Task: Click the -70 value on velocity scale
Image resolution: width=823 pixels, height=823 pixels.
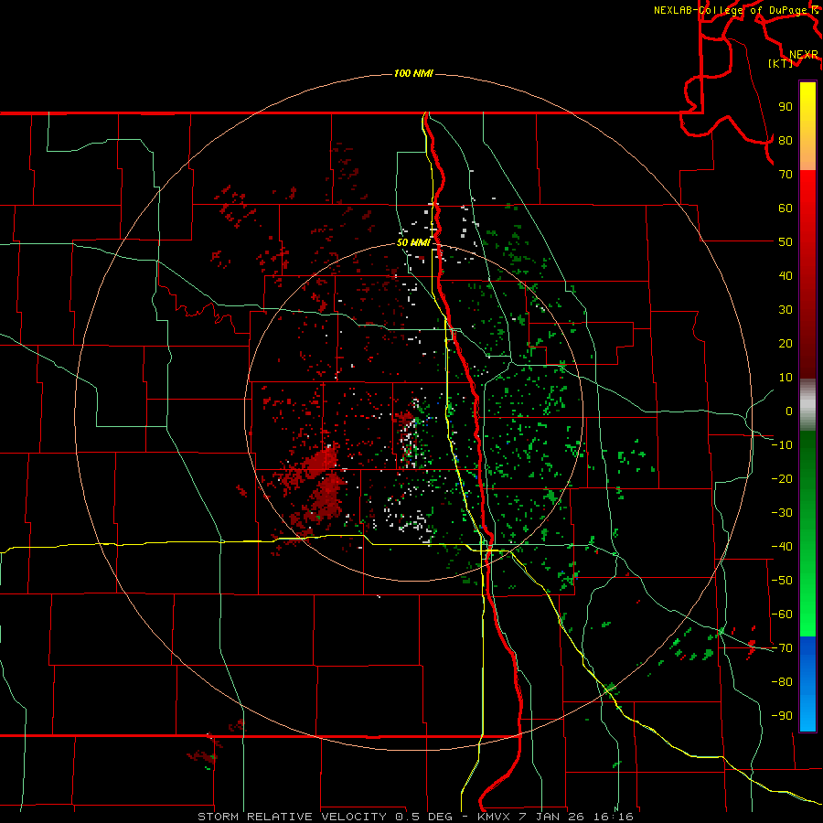Action: click(x=782, y=648)
